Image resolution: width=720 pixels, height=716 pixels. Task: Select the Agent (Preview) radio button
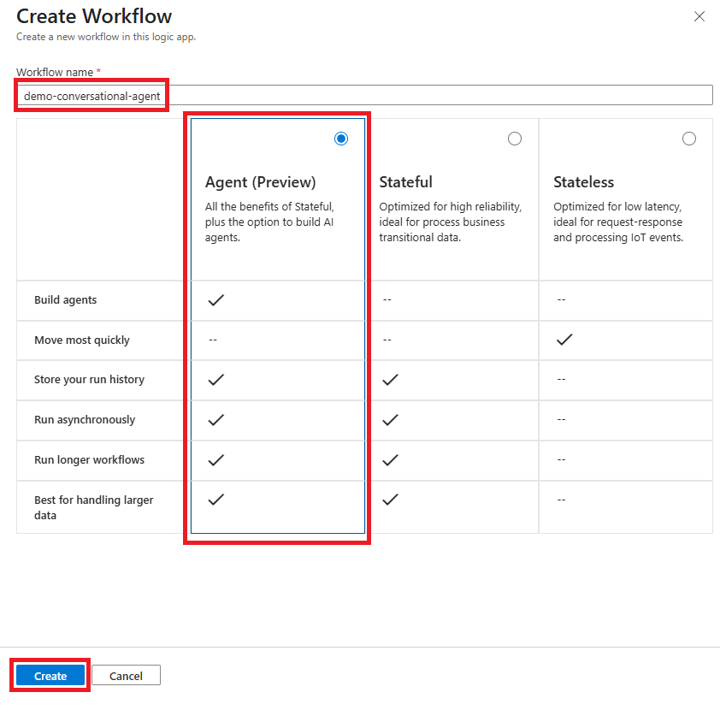[x=341, y=139]
